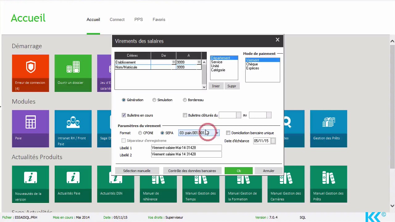395x222 pixels.
Task: Switch to the Accueil tab
Action: 93,19
